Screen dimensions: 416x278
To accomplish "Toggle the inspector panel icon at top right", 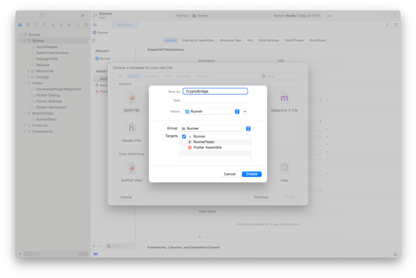I will click(393, 16).
